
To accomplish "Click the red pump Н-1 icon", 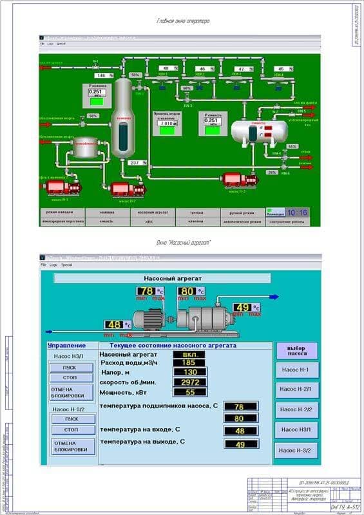I will pos(61,188).
